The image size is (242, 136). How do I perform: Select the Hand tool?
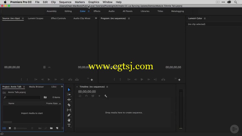(x=69, y=120)
